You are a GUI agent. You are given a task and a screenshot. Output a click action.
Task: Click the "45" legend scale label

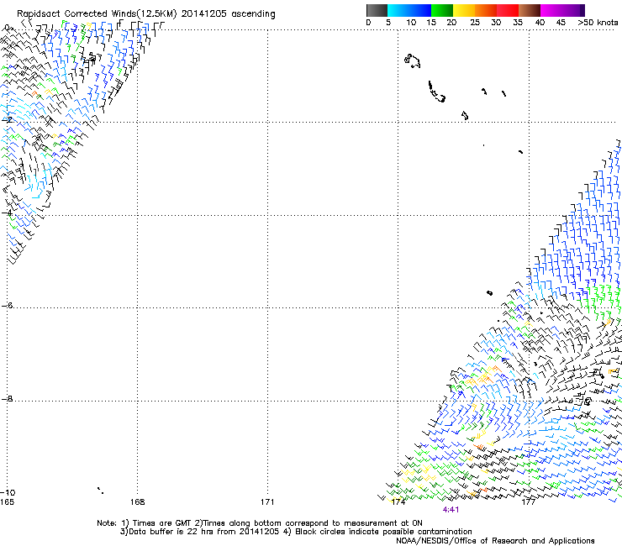coord(561,23)
